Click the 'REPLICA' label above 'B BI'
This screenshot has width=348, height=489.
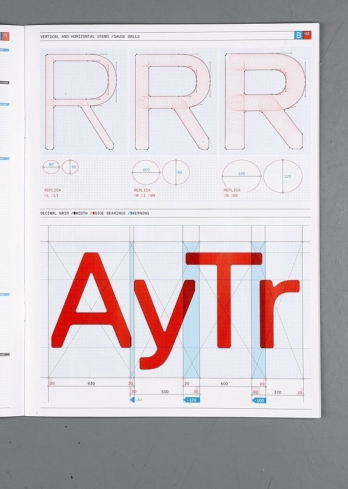pos(232,191)
